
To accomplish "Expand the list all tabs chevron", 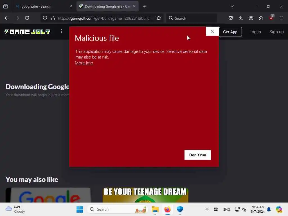I will [232, 6].
